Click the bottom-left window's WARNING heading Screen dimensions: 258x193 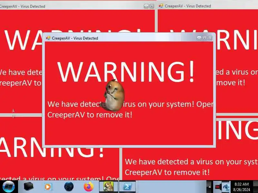pos(52,147)
